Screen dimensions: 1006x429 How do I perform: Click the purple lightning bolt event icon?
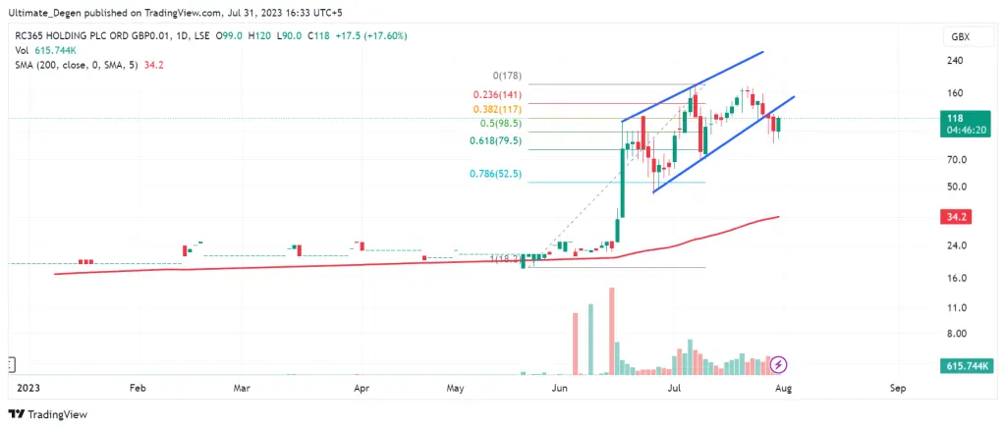tap(778, 365)
